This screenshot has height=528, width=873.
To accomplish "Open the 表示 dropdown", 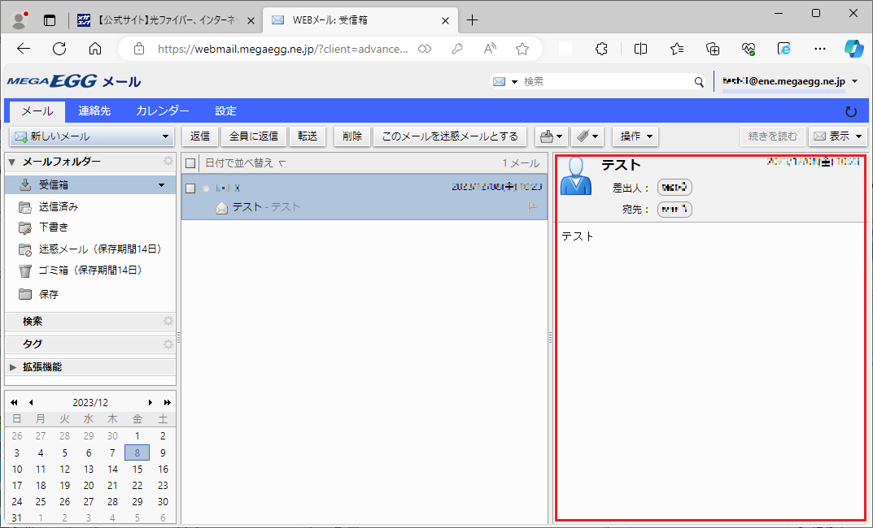I will pyautogui.click(x=838, y=136).
